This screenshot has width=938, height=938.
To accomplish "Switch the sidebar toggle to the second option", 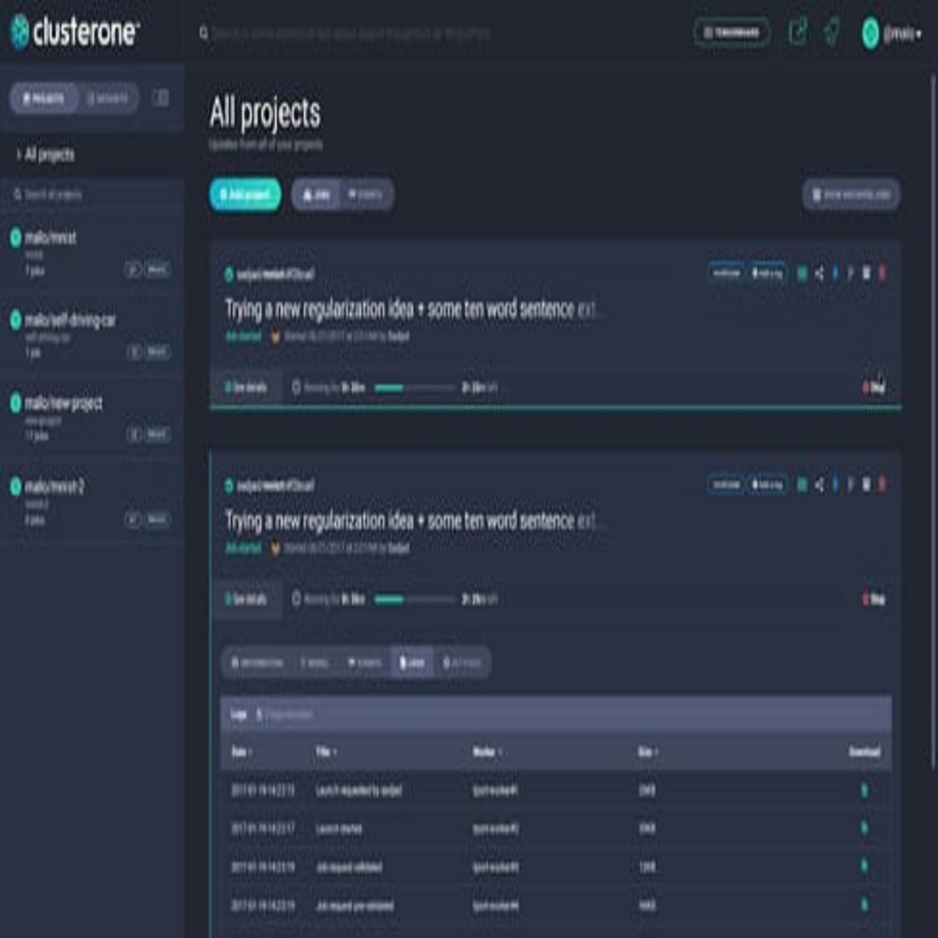I will pyautogui.click(x=107, y=98).
